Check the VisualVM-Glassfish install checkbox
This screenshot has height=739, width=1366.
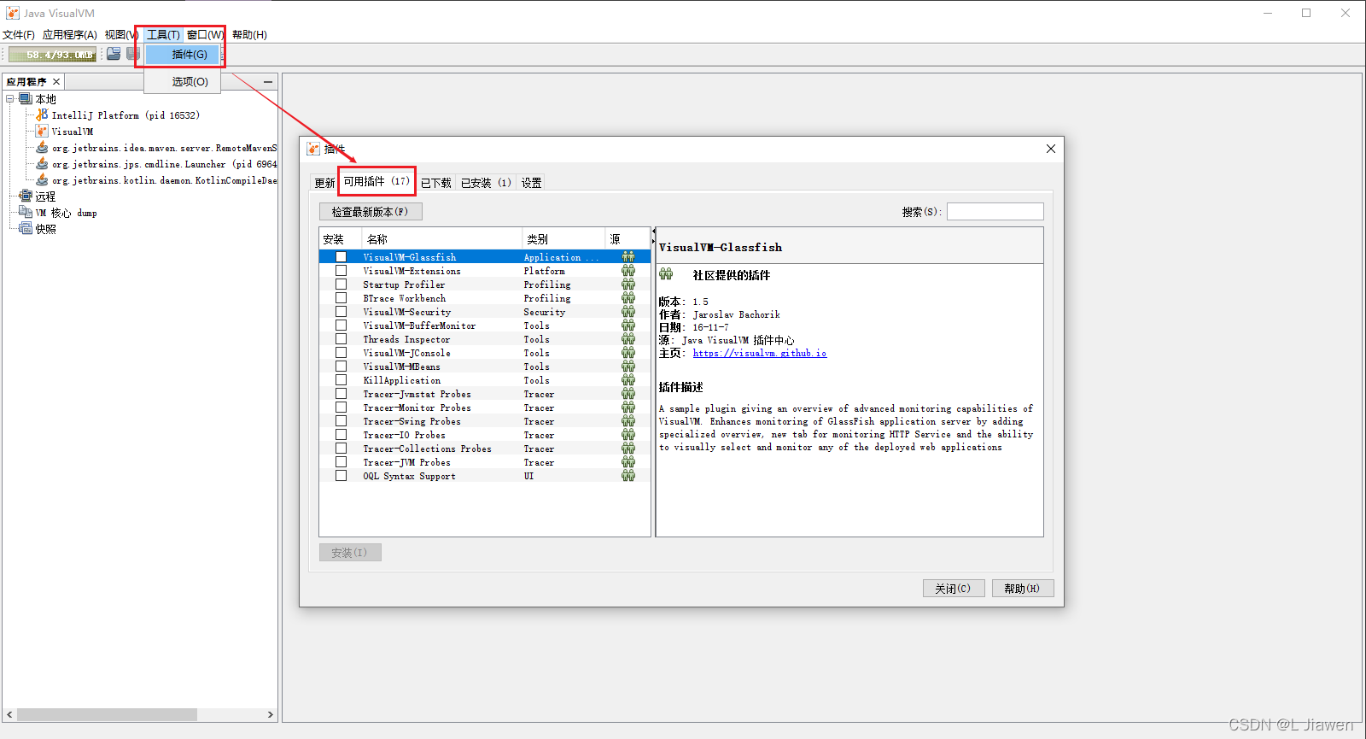pos(341,256)
